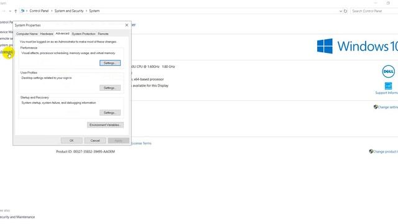This screenshot has height=224, width=398.
Task: Click the Change settings shield icon
Action: coord(376,107)
